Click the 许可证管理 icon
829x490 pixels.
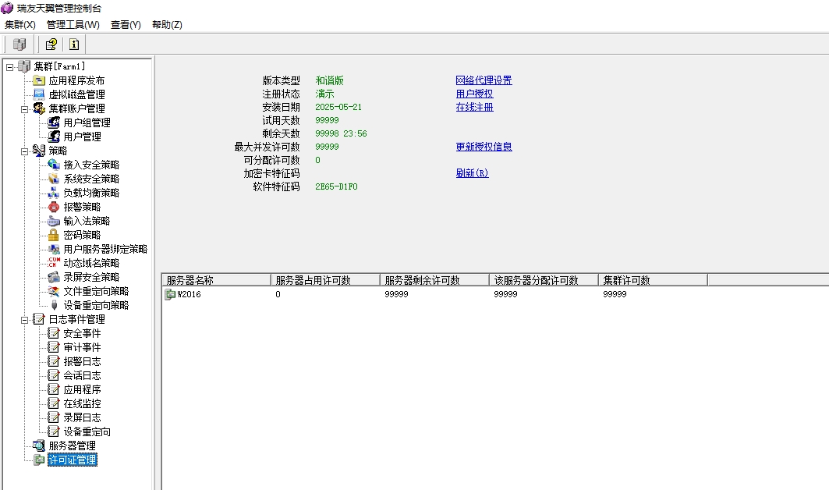pos(38,460)
